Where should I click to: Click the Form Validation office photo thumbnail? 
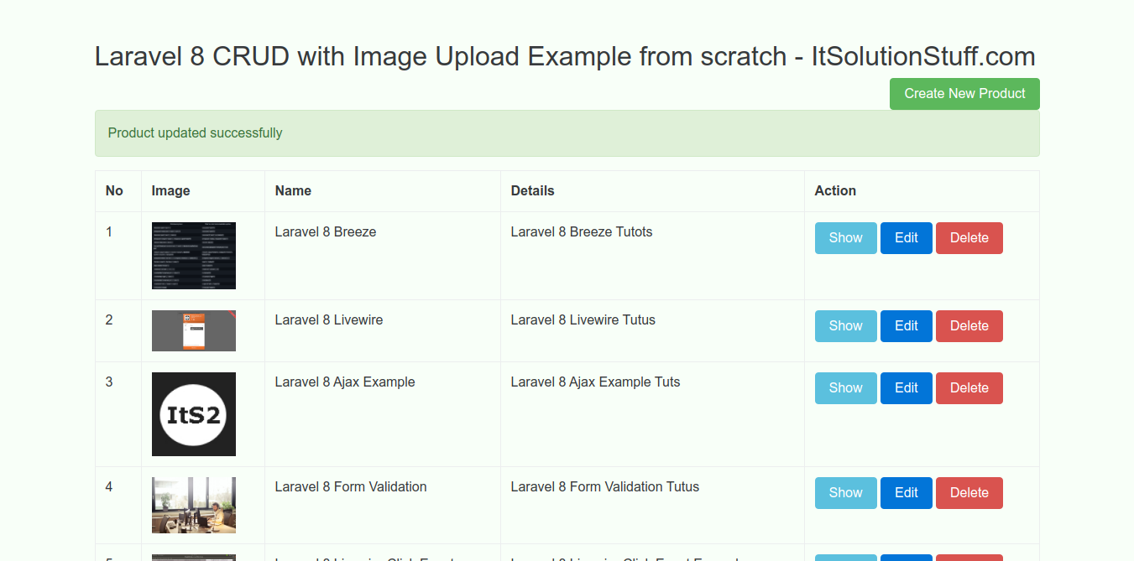194,505
